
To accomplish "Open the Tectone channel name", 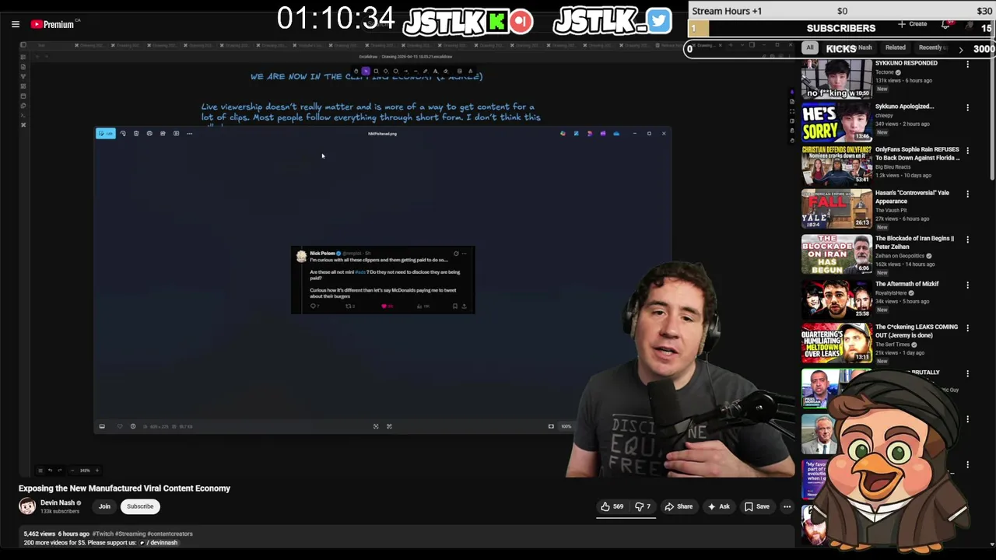I will click(885, 72).
